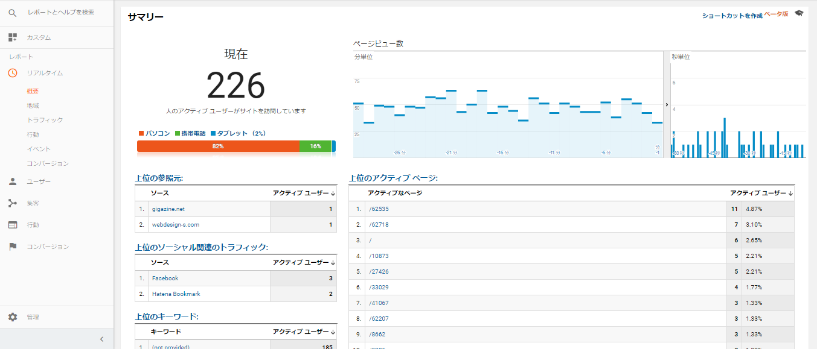
Task: Open 管理 settings gear icon
Action: (x=13, y=317)
